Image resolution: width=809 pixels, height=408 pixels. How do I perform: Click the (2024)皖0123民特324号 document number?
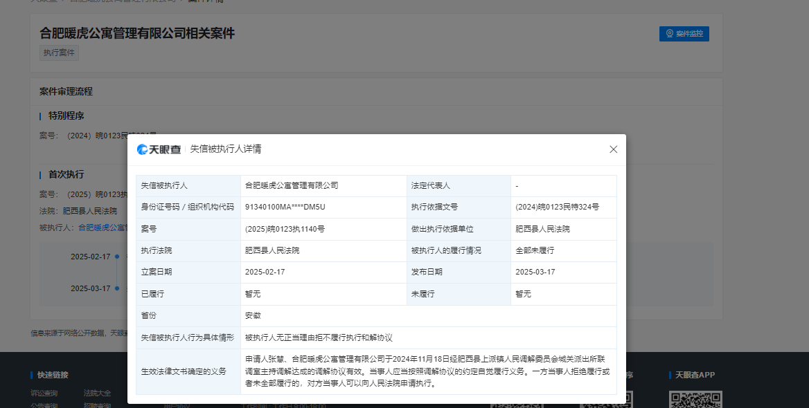click(557, 207)
